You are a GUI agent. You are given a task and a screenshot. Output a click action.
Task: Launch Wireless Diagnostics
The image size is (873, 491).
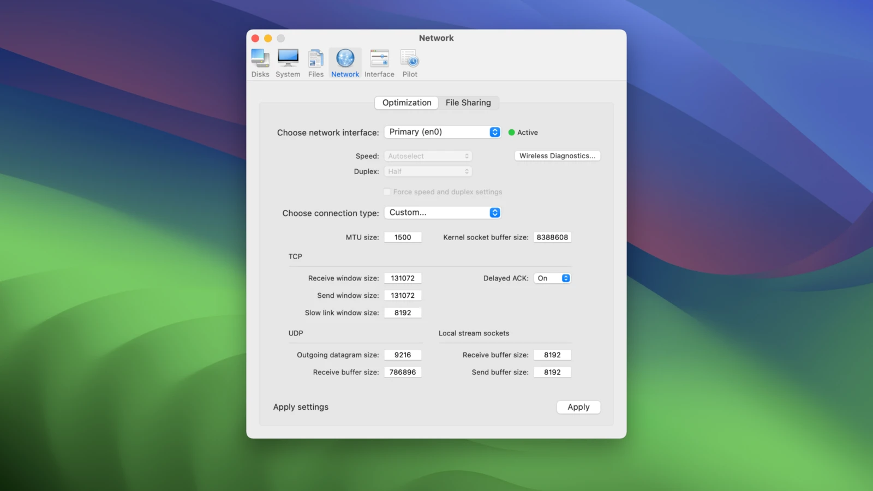[x=557, y=156]
